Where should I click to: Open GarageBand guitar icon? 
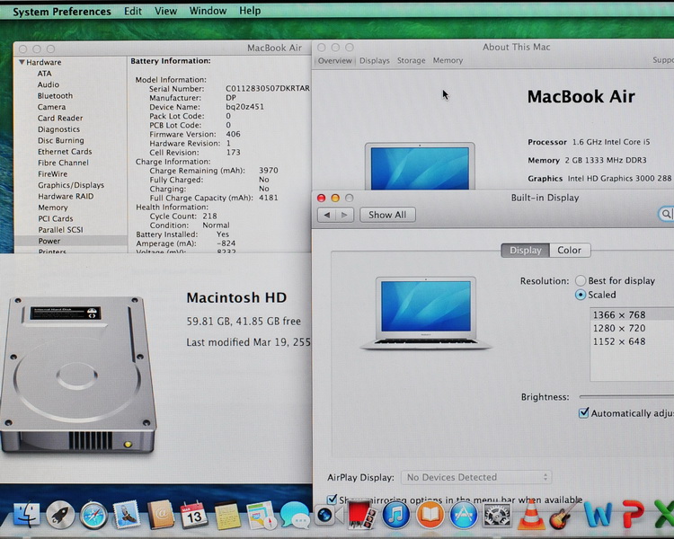[x=563, y=514]
